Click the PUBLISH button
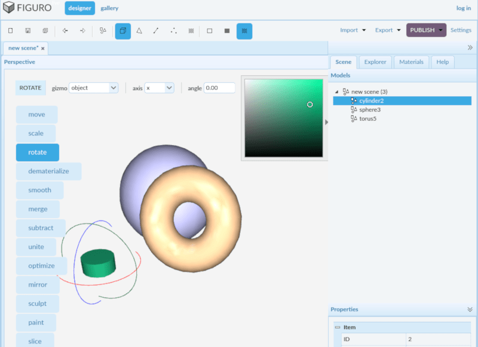478x347 pixels. [422, 29]
